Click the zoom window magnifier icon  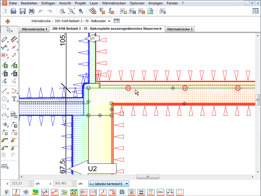(62, 11)
